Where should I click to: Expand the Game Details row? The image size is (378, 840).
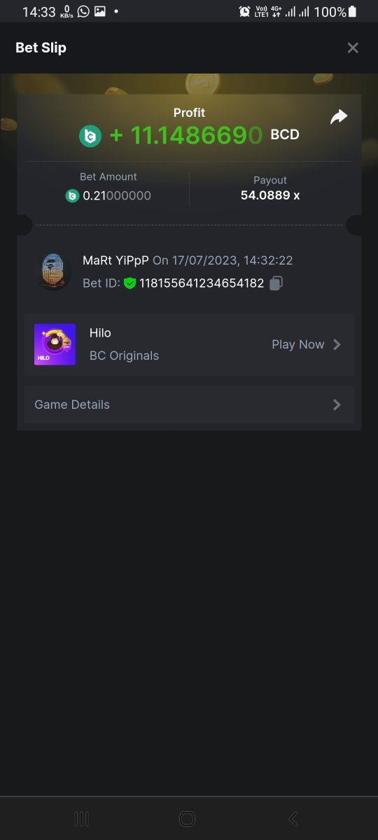[x=189, y=405]
